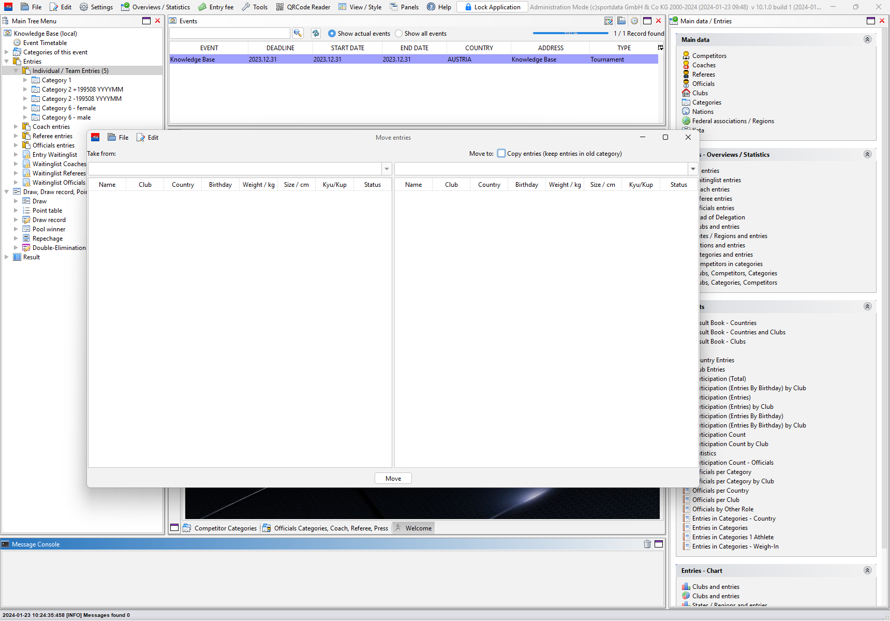Open the Clubs main data
Image resolution: width=890 pixels, height=621 pixels.
(x=700, y=93)
